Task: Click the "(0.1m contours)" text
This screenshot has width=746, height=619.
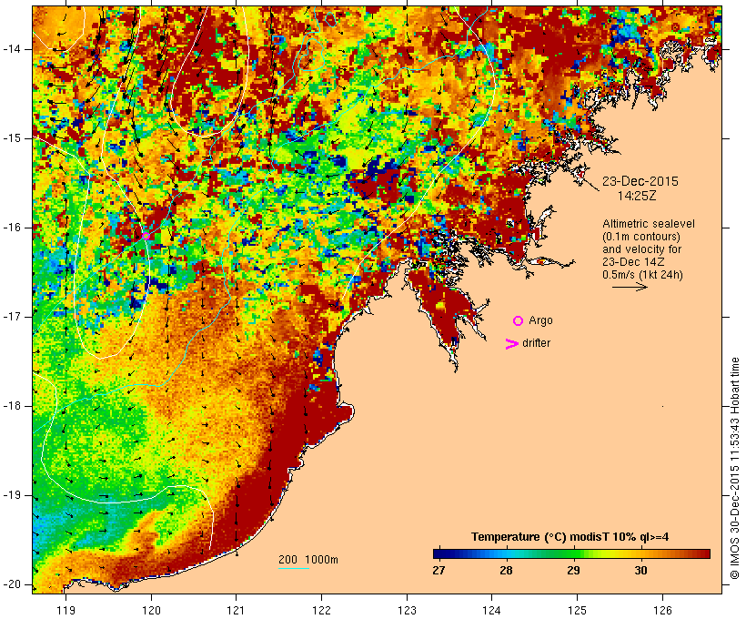Action: pos(641,237)
